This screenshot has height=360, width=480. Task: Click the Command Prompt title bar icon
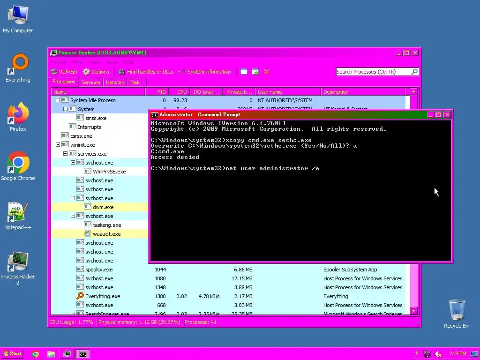coord(155,115)
